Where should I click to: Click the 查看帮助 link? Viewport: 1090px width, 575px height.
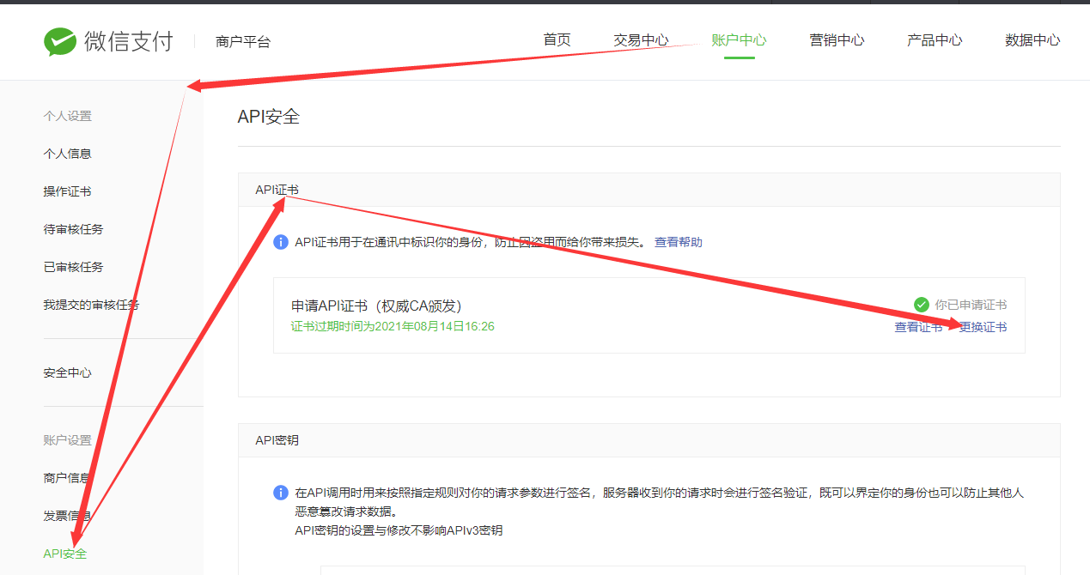tap(679, 242)
